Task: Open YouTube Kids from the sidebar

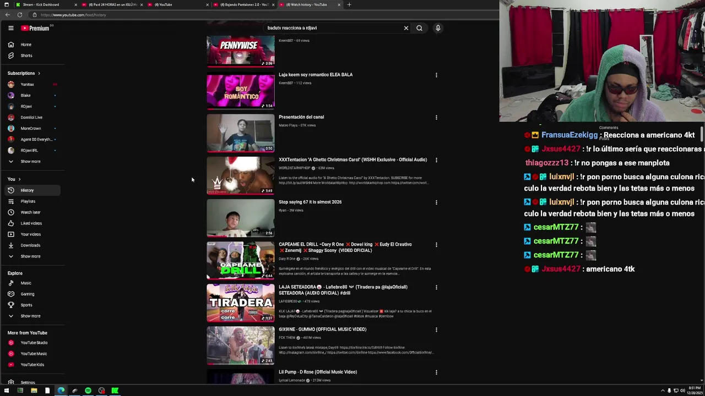Action: (33, 365)
